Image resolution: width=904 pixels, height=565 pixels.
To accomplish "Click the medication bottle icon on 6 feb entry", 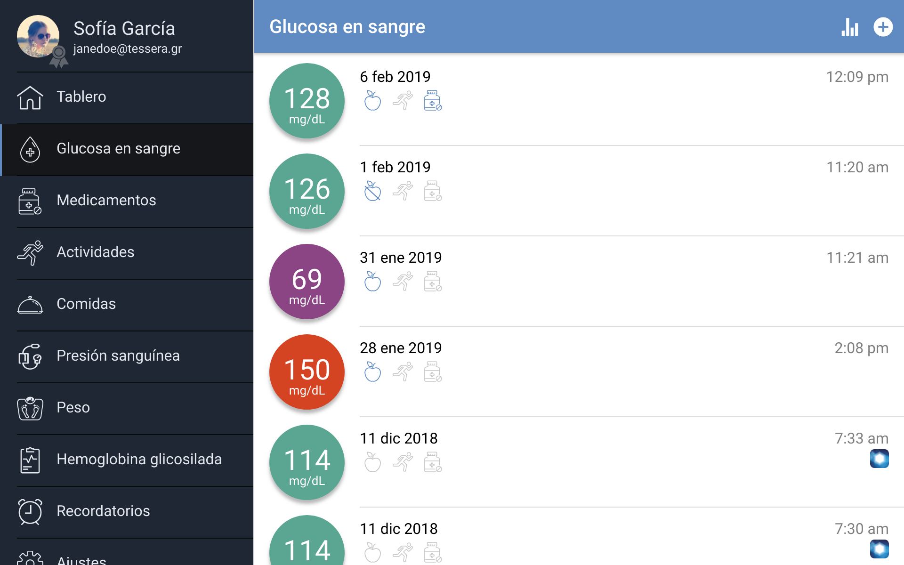I will coord(432,101).
